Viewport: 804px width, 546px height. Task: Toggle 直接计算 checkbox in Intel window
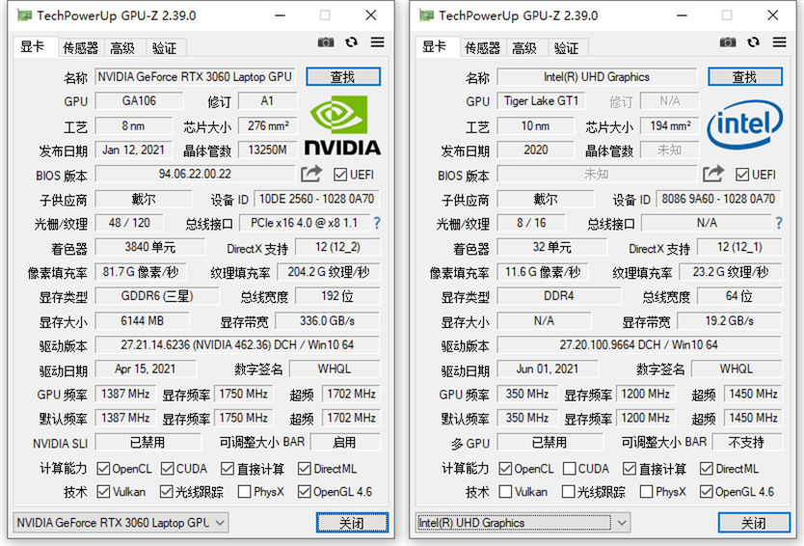pyautogui.click(x=630, y=469)
